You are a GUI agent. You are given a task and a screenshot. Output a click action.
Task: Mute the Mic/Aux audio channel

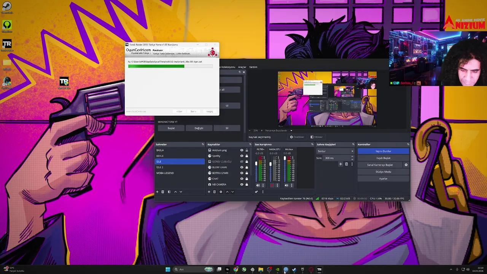click(286, 185)
